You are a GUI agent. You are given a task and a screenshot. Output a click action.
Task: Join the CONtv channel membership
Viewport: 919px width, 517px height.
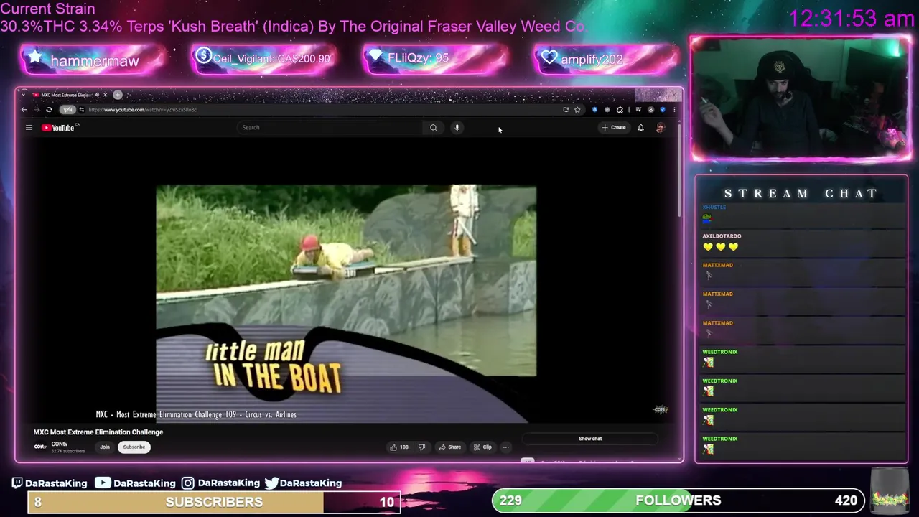[x=105, y=447]
